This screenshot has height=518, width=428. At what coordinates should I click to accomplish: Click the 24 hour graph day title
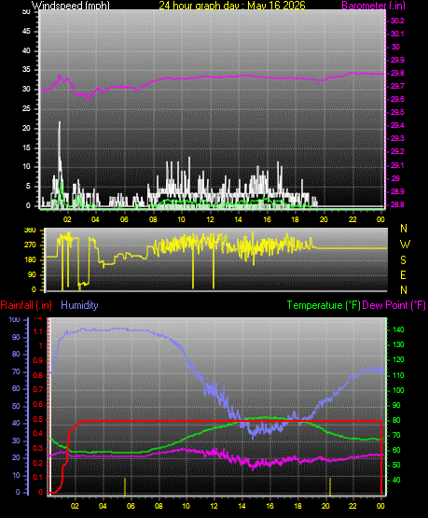[232, 5]
